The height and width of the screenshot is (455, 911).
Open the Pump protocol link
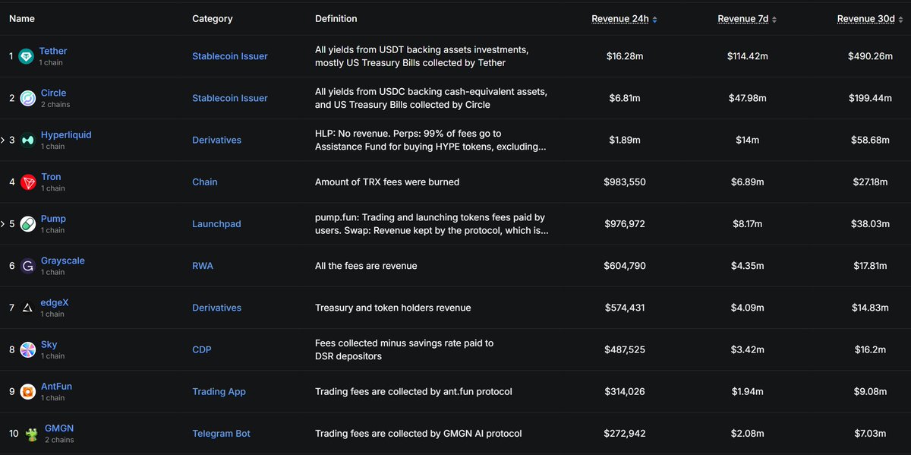point(53,219)
